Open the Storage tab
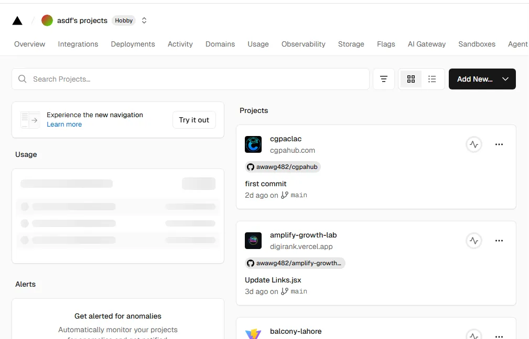The height and width of the screenshot is (339, 529). pos(351,44)
